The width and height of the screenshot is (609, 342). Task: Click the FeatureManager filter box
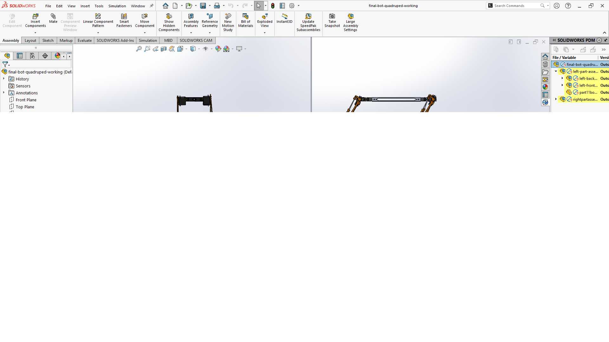pyautogui.click(x=37, y=64)
